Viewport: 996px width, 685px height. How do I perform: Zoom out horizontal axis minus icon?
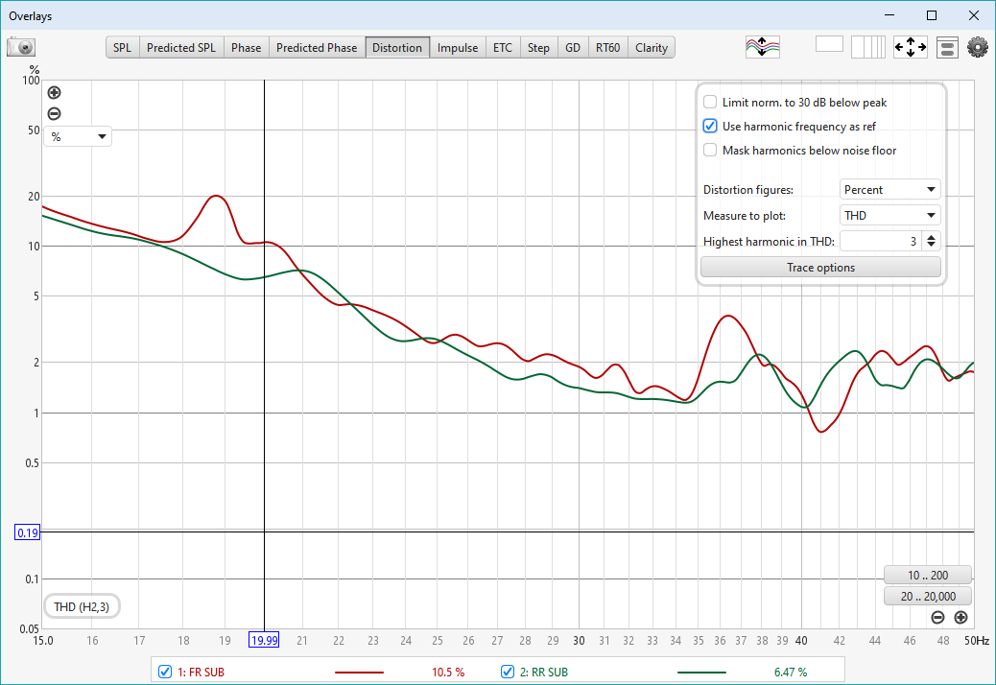(x=937, y=617)
